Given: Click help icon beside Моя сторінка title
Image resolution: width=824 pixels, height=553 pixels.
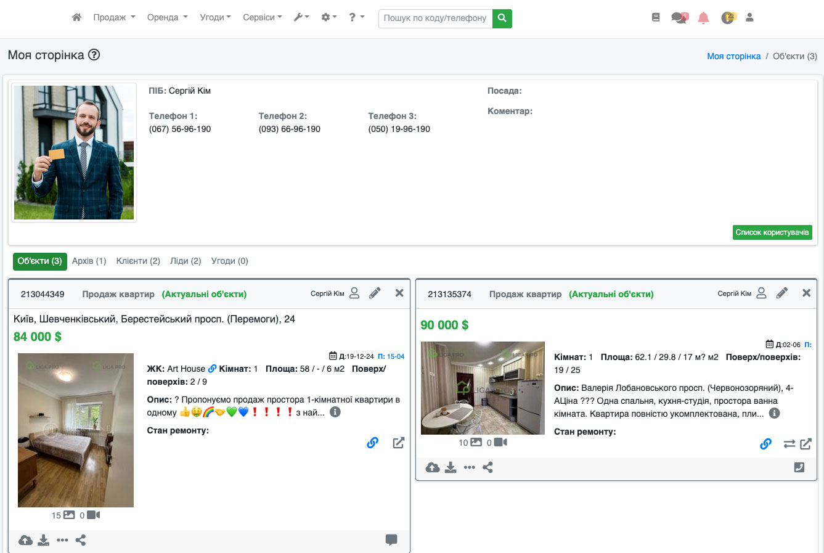Looking at the screenshot, I should point(94,55).
